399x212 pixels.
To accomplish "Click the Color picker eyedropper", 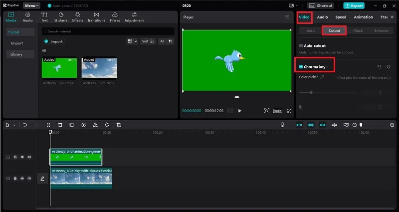I will (322, 77).
